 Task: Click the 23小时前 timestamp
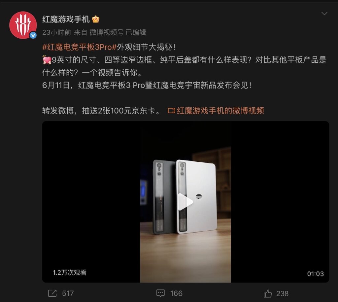tap(56, 33)
